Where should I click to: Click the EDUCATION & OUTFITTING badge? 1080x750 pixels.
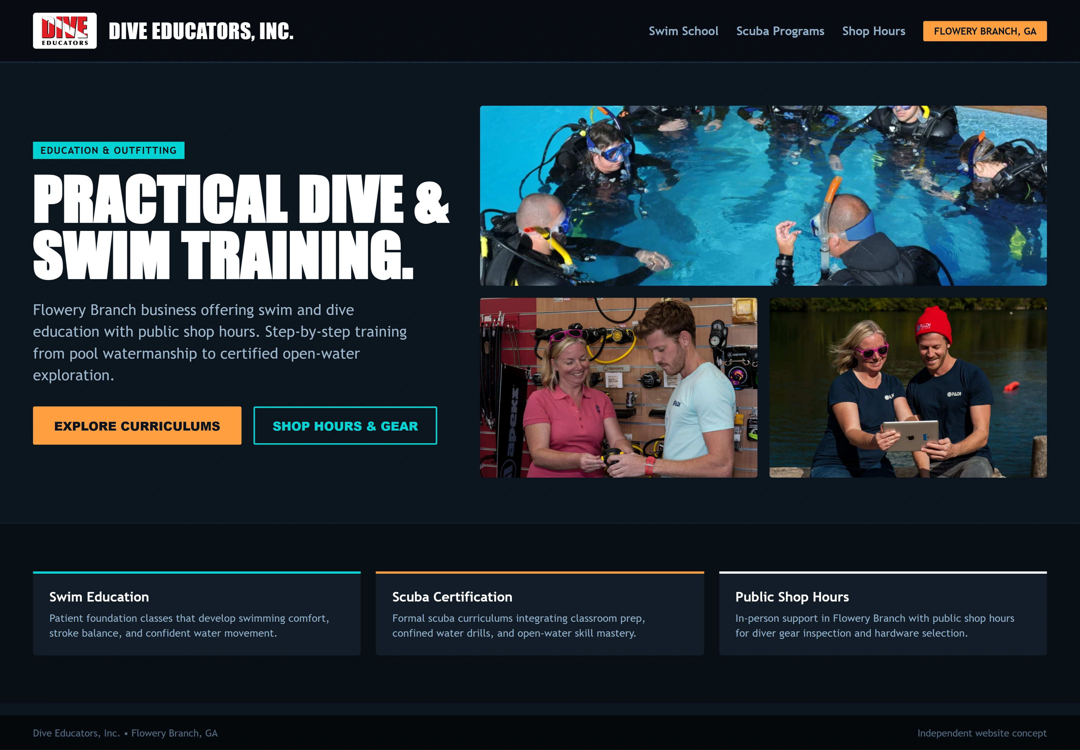click(109, 150)
